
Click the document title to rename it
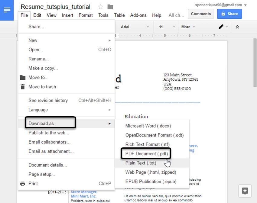click(55, 7)
